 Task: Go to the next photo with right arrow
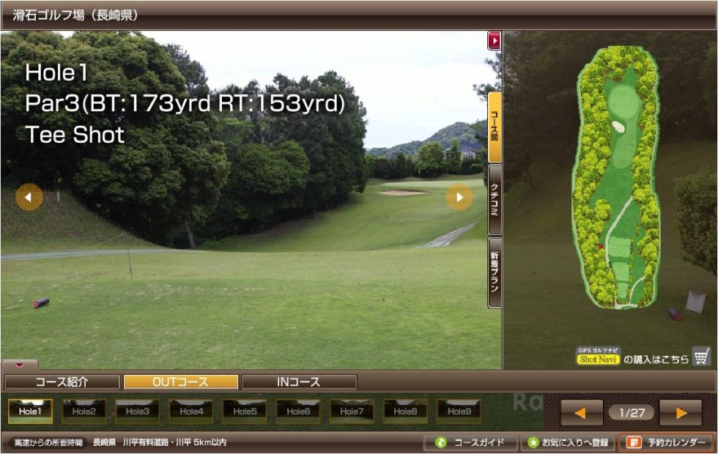point(459,197)
